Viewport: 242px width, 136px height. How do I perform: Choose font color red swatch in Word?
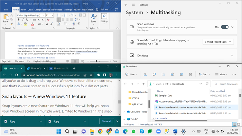click(32, 24)
